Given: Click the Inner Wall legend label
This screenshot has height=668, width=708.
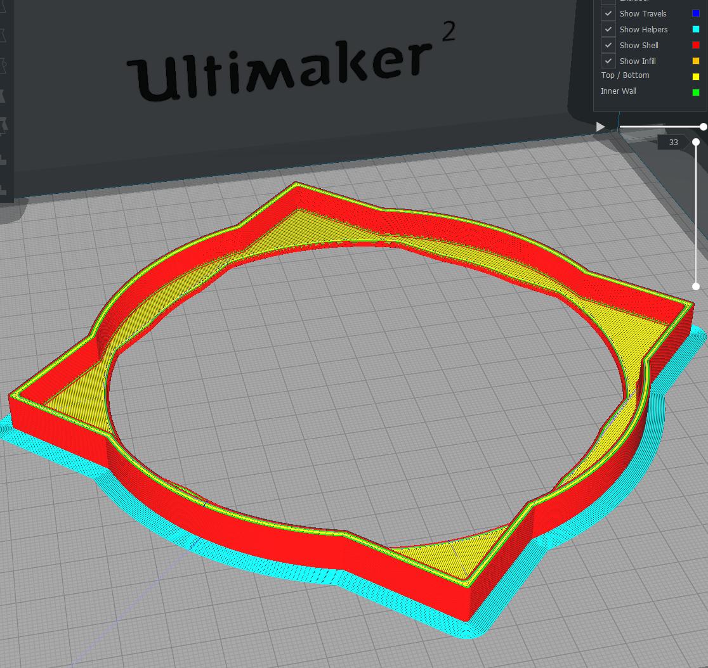Looking at the screenshot, I should [x=618, y=91].
